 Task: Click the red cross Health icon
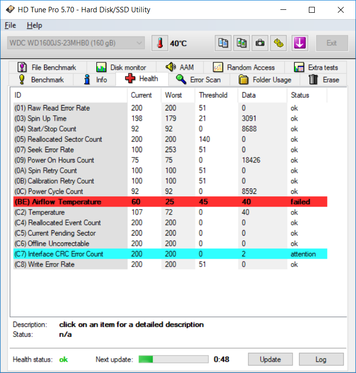click(130, 79)
